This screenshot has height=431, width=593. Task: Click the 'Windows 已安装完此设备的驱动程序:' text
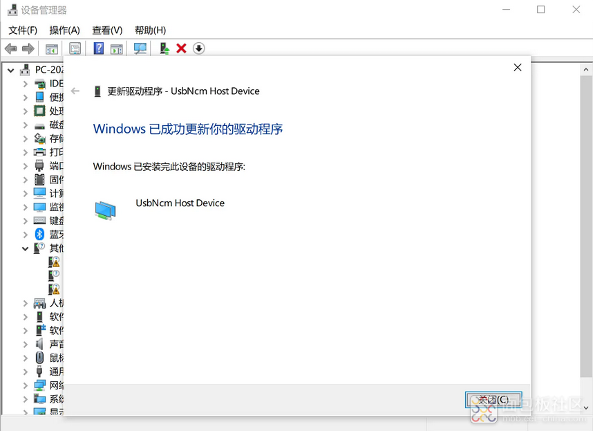169,167
